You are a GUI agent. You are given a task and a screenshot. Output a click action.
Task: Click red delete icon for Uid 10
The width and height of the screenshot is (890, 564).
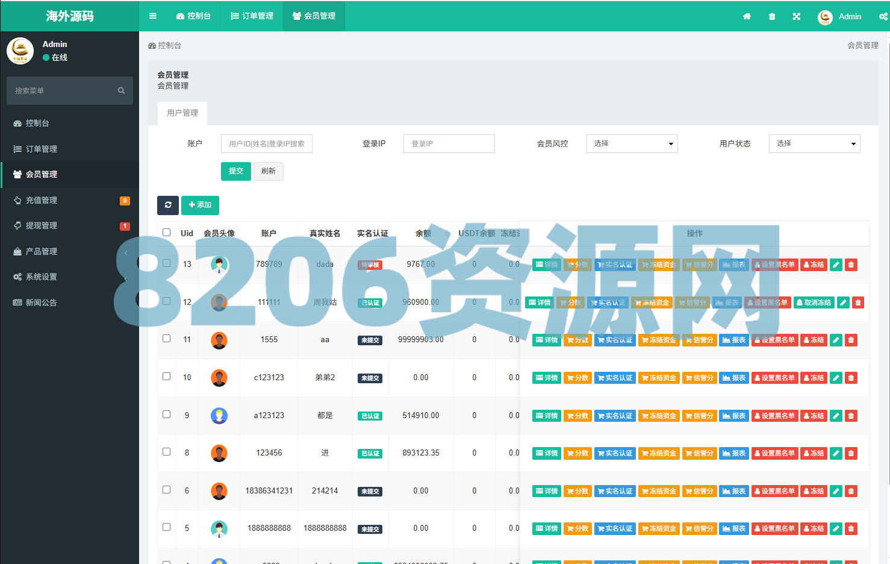851,378
